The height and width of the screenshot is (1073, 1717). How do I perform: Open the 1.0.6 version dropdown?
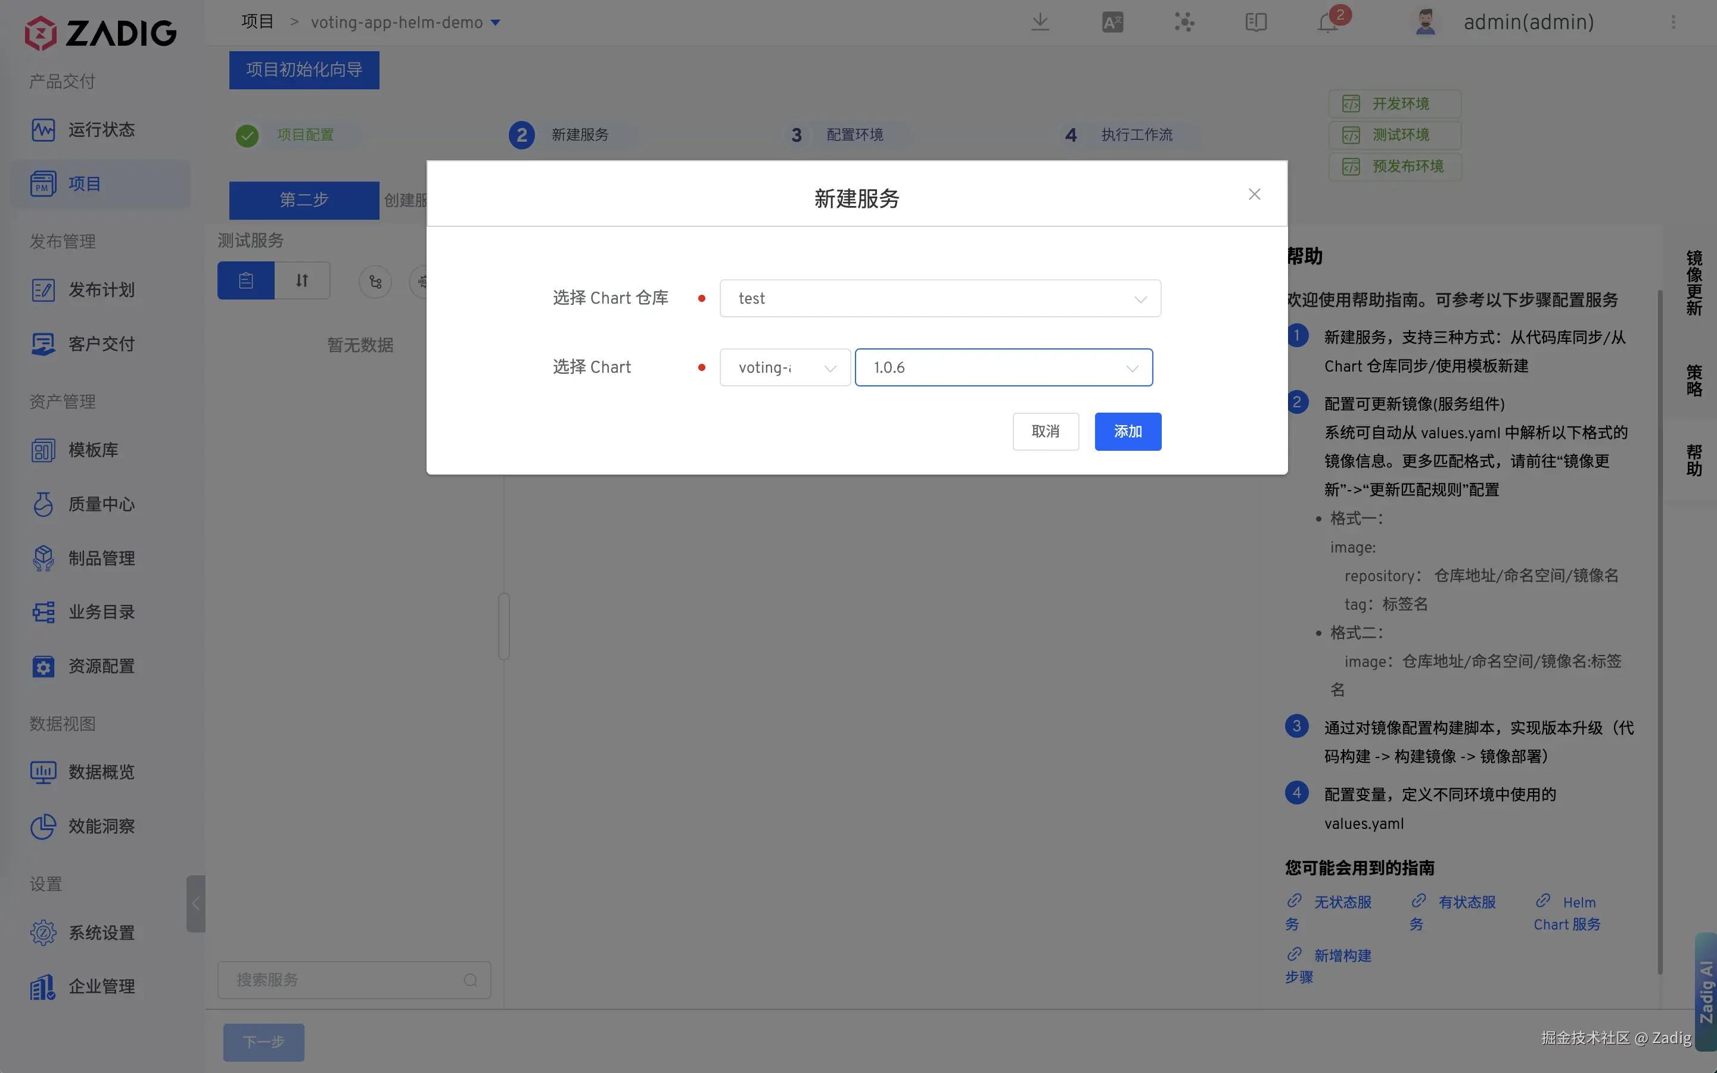(x=1003, y=367)
